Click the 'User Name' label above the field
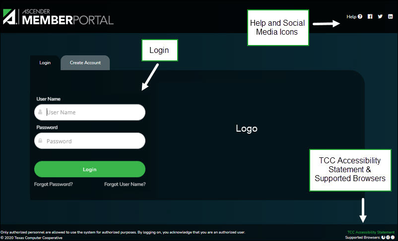This screenshot has width=398, height=241. (49, 99)
